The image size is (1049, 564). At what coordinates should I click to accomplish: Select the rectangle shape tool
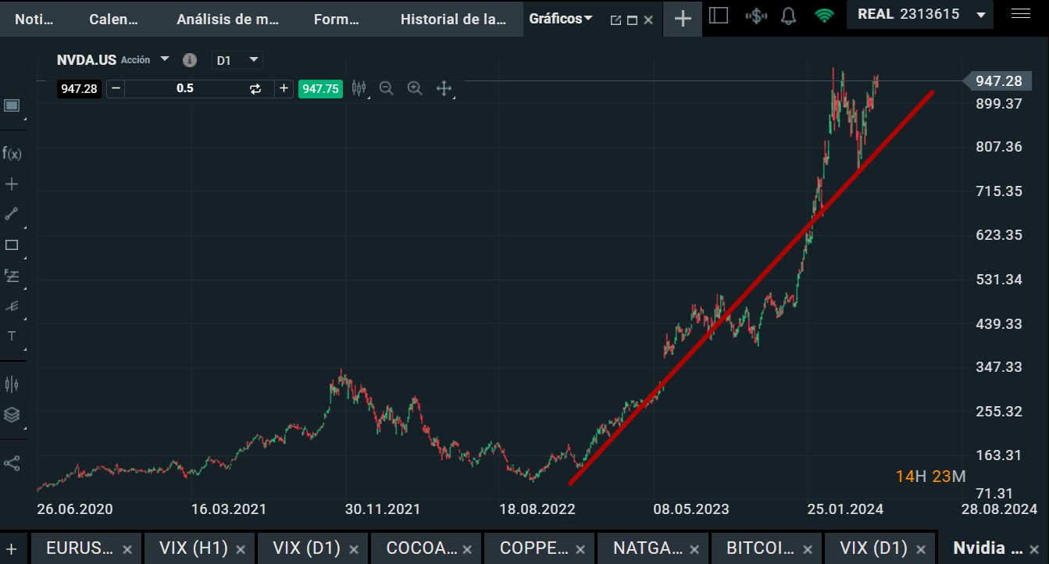pos(12,245)
